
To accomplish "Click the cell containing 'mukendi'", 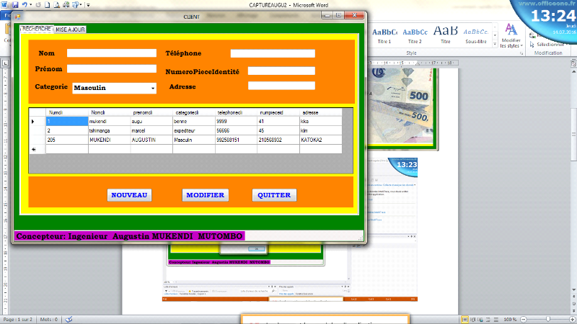I will click(x=110, y=121).
